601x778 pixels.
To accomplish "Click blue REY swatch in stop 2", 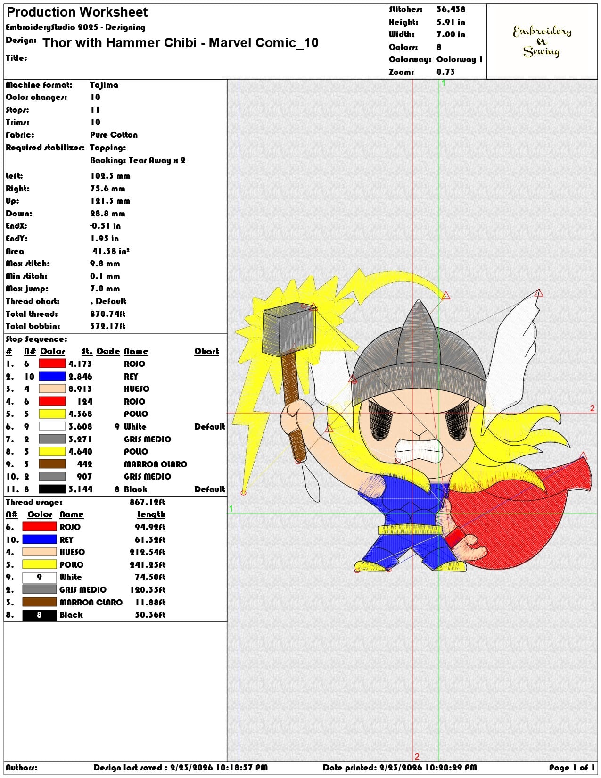I will coord(52,376).
